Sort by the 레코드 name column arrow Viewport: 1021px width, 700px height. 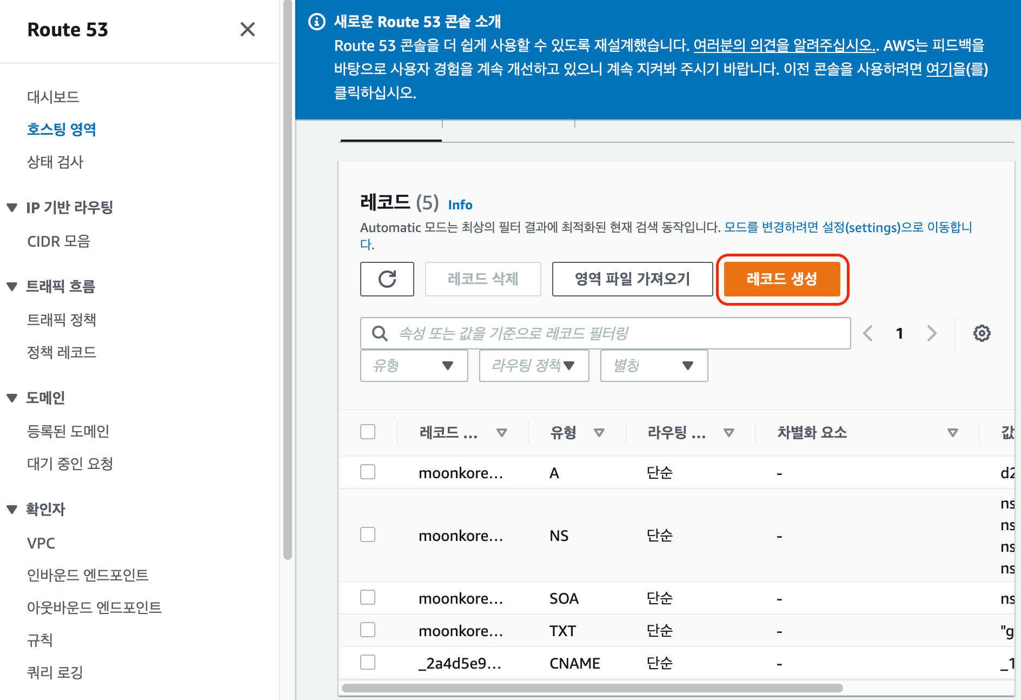[x=501, y=433]
